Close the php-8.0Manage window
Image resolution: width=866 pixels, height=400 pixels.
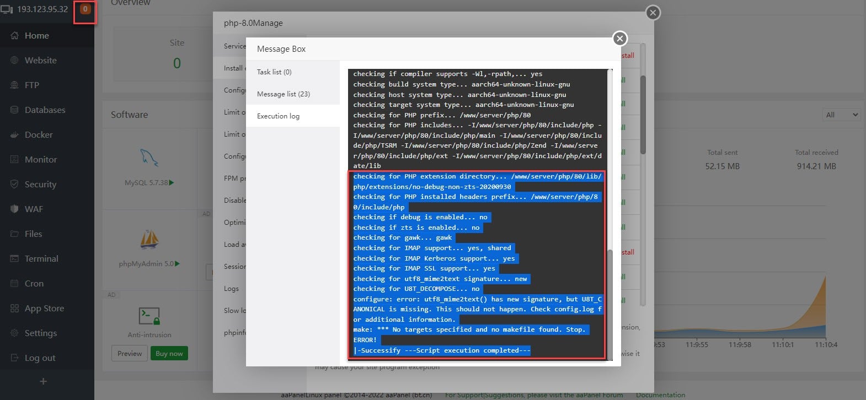[x=653, y=13]
